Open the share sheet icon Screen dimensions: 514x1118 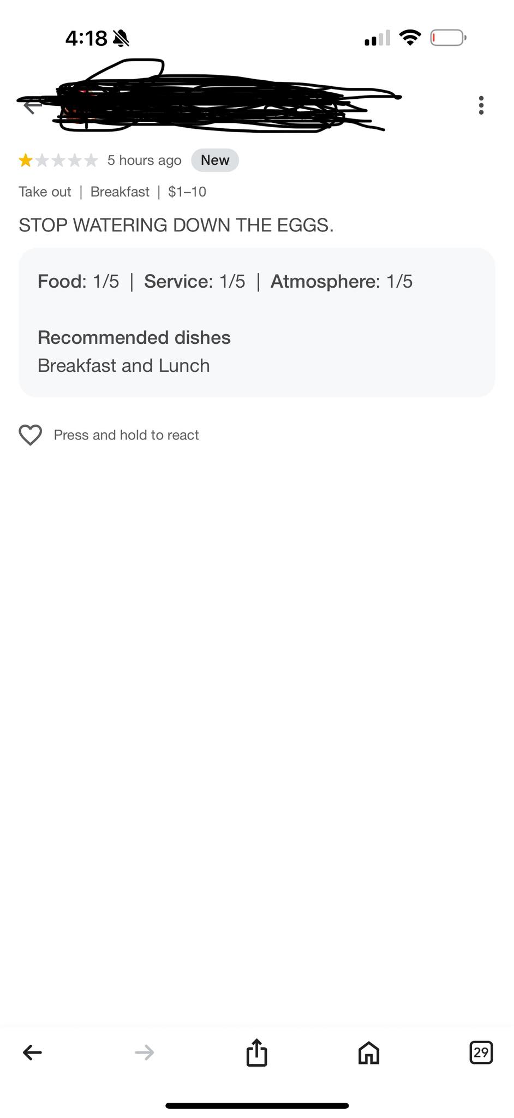256,1051
